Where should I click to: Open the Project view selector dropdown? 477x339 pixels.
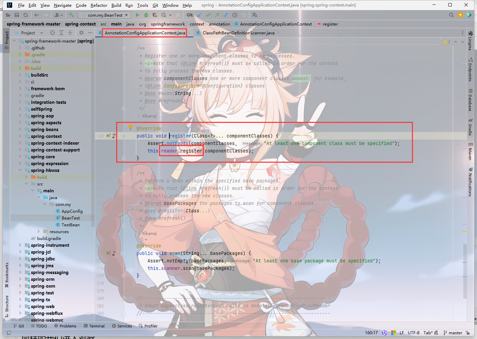click(x=32, y=33)
